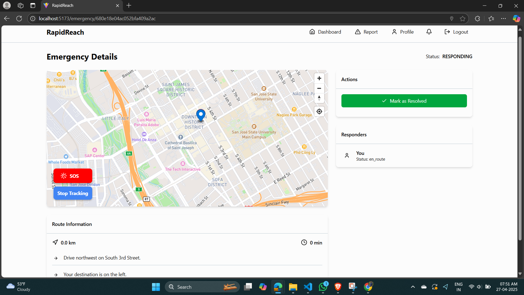Click the notification bell icon

coord(429,32)
